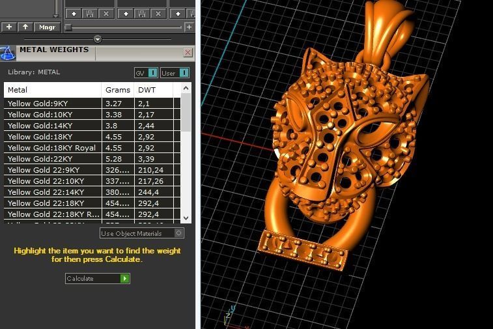Toggle the GV library switch
Viewport: 493px width, 329px height.
pos(146,73)
